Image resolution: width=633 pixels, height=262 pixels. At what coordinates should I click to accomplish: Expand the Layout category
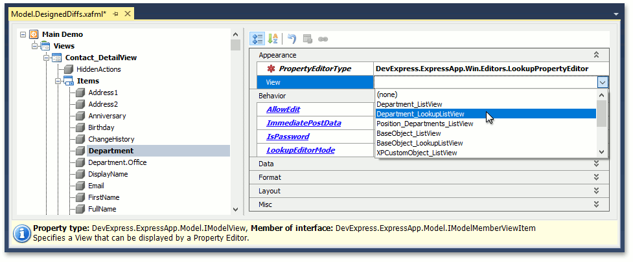tap(596, 191)
